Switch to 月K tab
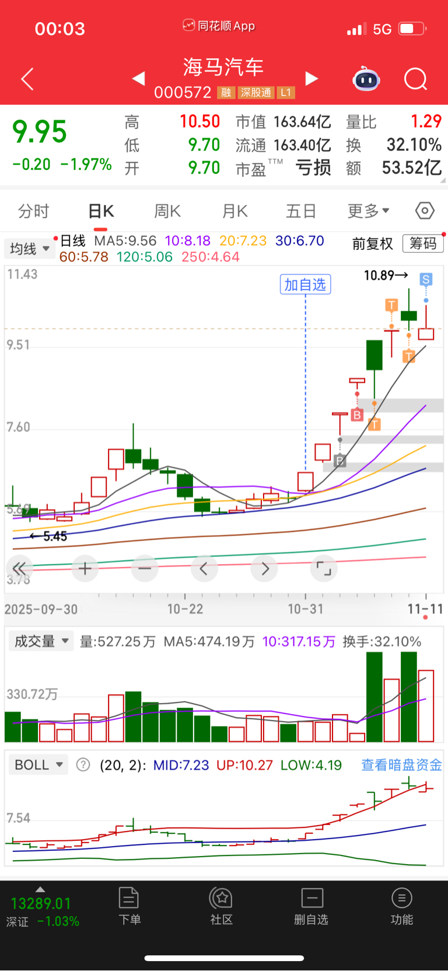Screen dimensions: 448x971 (x=235, y=211)
